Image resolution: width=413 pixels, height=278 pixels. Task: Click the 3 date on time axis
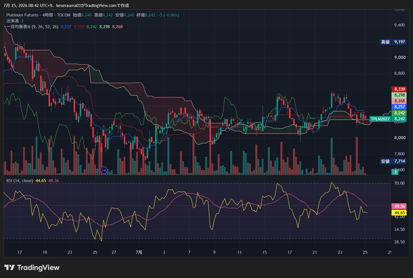click(x=164, y=252)
